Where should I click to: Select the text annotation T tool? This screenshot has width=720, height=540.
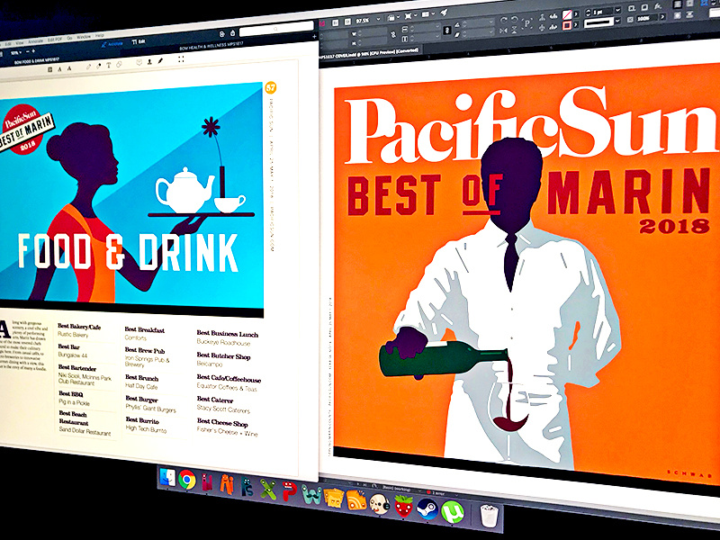point(109,65)
